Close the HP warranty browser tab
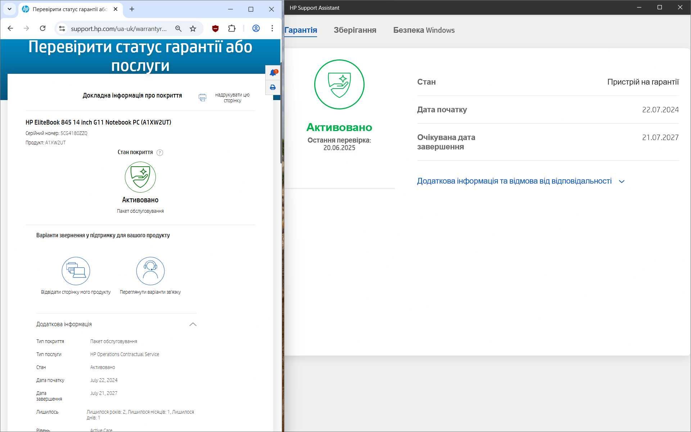The image size is (691, 432). point(116,9)
